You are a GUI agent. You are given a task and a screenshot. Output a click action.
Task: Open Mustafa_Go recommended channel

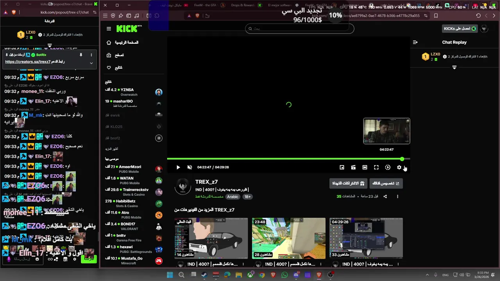(134, 261)
